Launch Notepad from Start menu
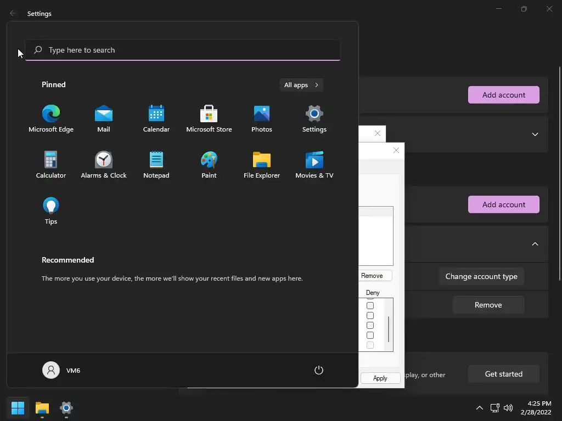The height and width of the screenshot is (421, 562). [x=156, y=164]
